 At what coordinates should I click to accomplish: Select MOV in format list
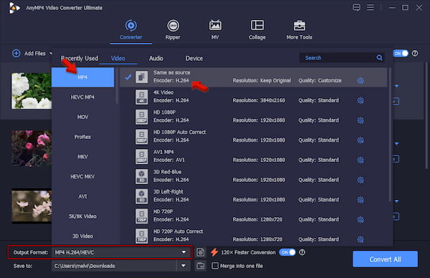pyautogui.click(x=82, y=117)
